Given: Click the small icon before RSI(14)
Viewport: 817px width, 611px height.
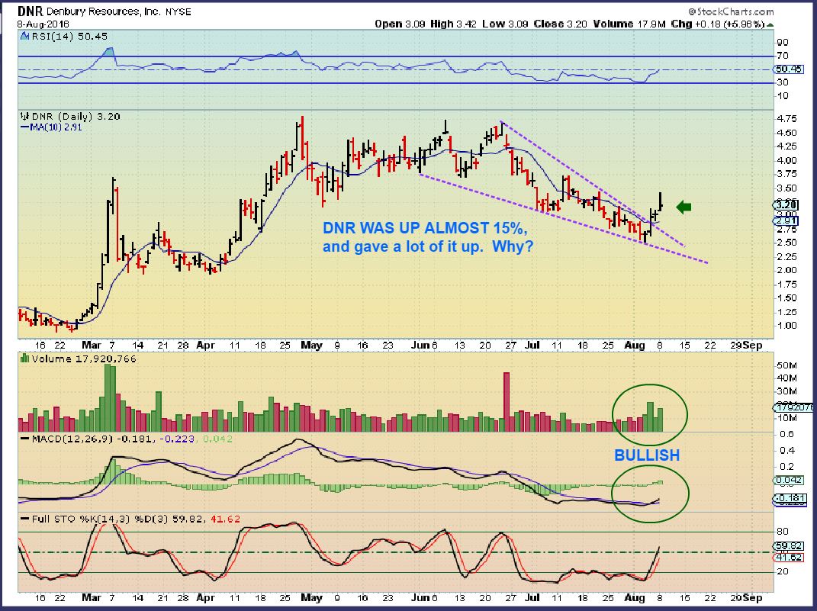Looking at the screenshot, I should point(24,36).
